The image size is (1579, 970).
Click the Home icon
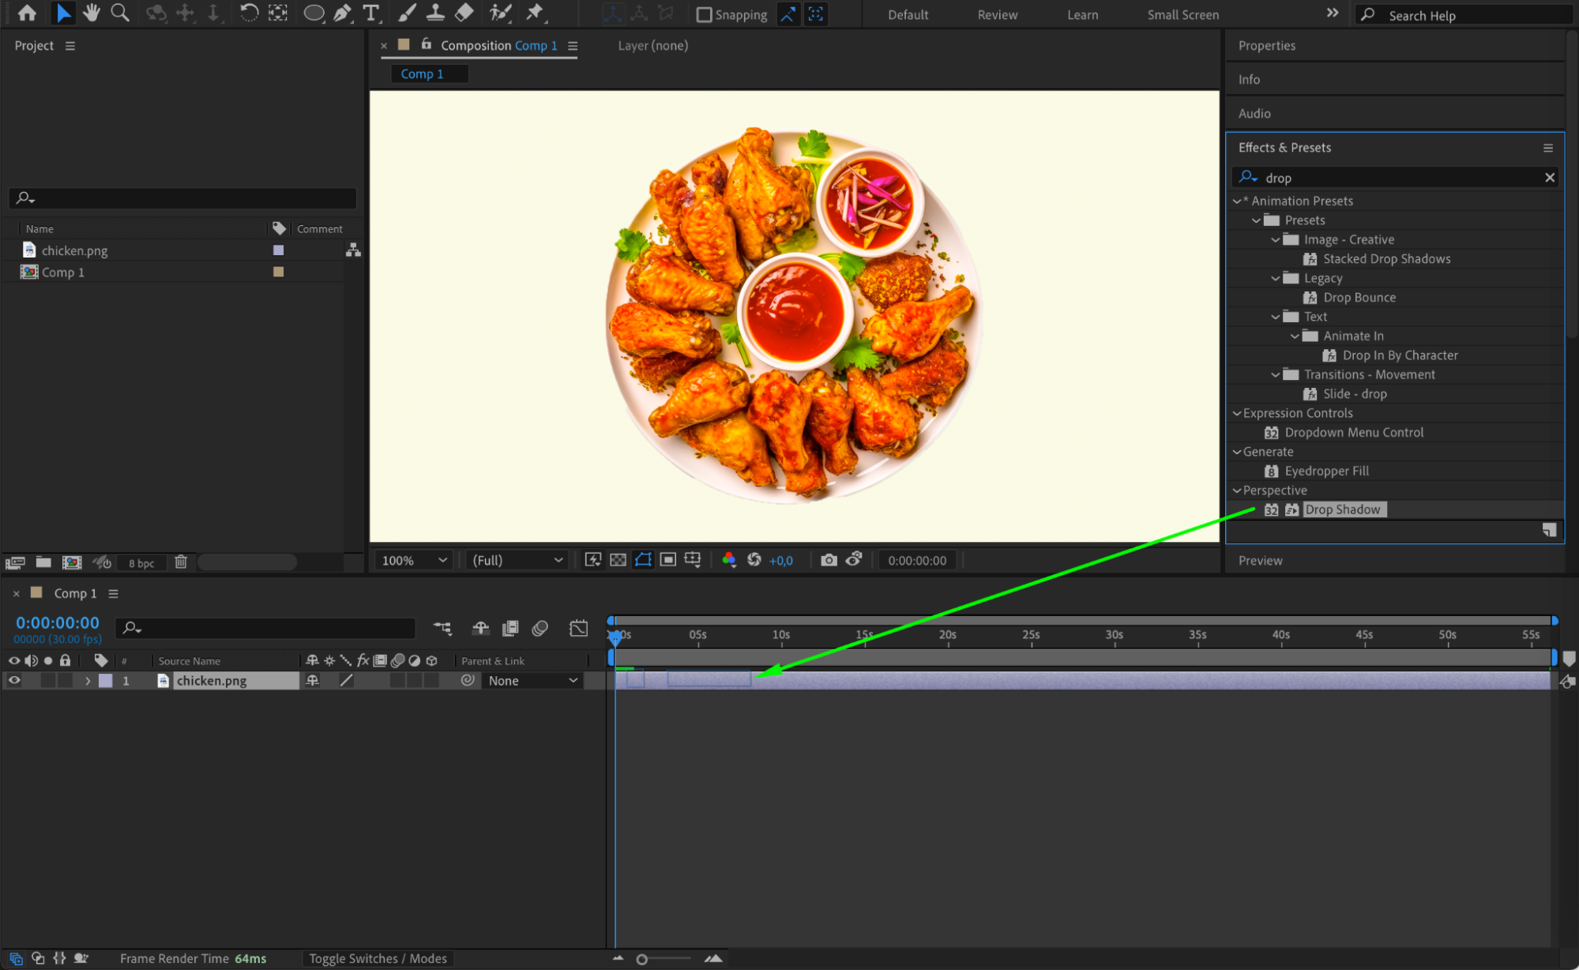click(27, 13)
